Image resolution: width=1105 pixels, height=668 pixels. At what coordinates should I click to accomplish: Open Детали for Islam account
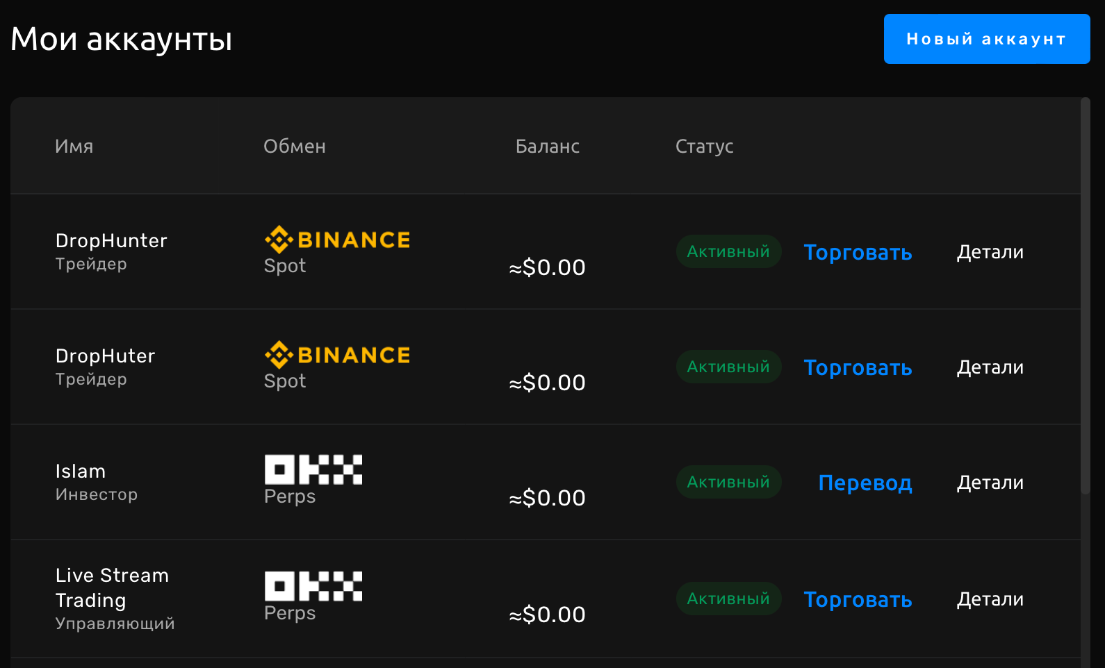point(990,483)
